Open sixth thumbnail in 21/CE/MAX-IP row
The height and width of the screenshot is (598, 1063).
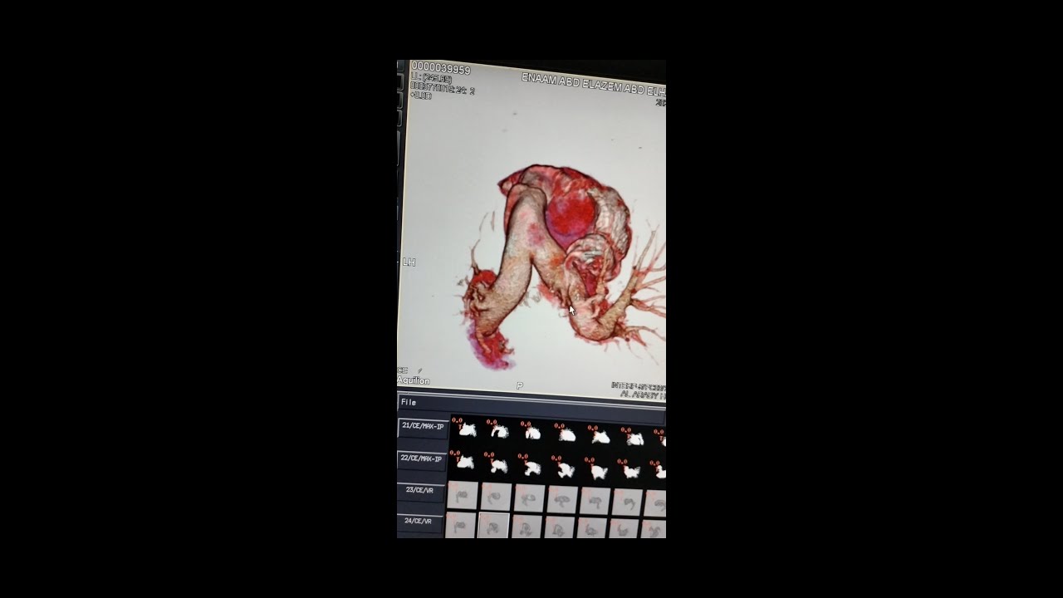click(632, 438)
